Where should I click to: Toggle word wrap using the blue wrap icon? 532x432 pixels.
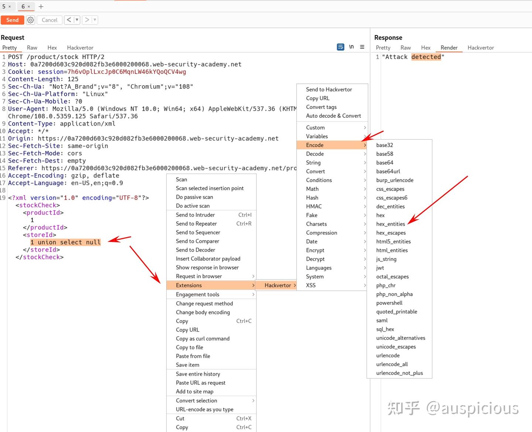tap(340, 47)
